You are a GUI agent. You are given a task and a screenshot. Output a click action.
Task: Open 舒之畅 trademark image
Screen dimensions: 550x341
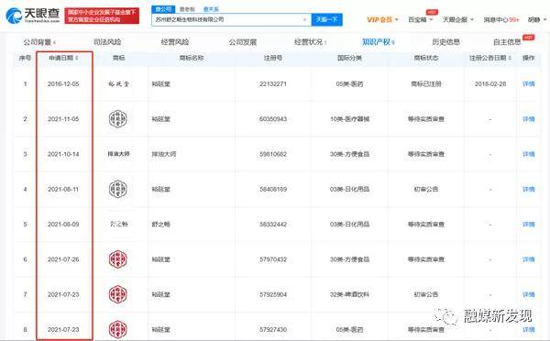(118, 224)
